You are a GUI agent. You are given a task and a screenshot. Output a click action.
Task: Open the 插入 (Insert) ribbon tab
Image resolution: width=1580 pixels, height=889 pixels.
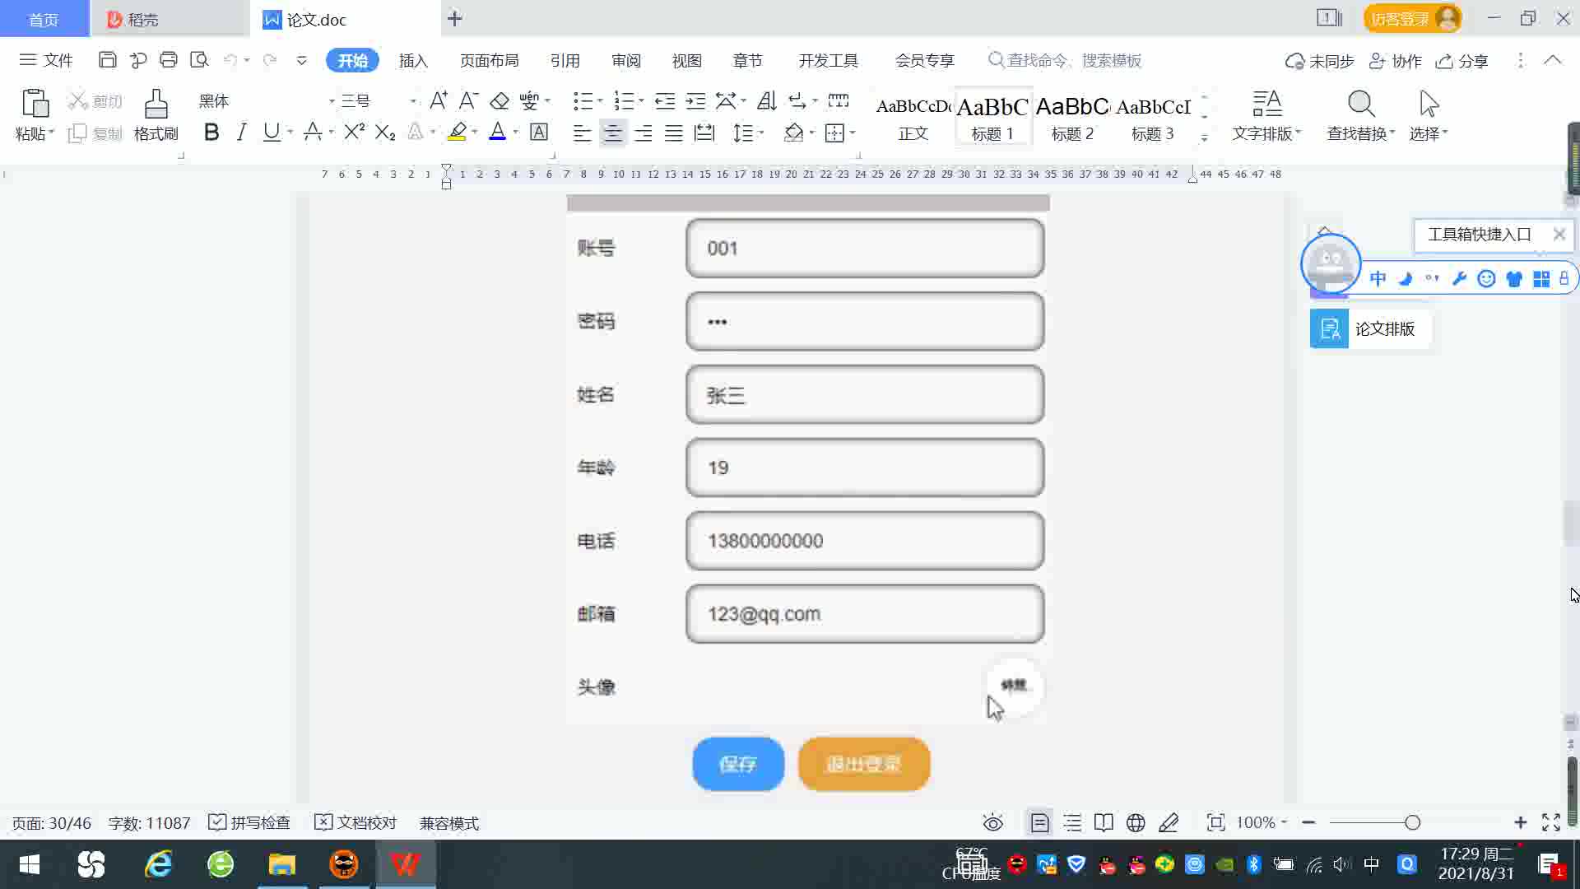413,61
